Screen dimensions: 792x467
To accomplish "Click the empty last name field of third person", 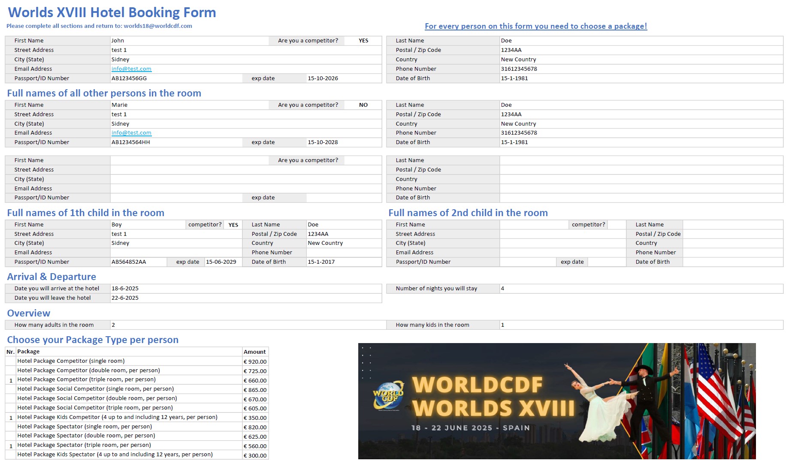I will click(641, 160).
